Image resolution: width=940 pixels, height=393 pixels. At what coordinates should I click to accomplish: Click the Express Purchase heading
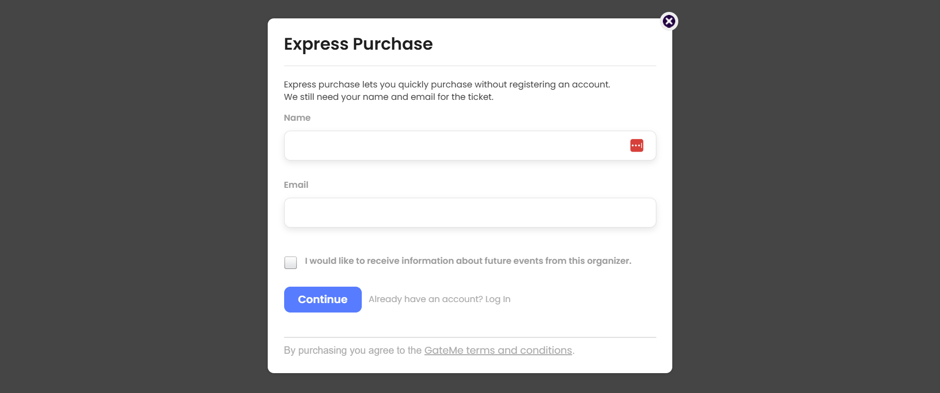pos(358,44)
